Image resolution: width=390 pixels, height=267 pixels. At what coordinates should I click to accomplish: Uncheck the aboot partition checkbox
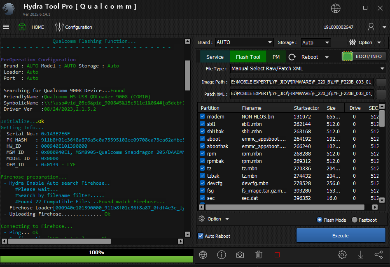point(202,139)
